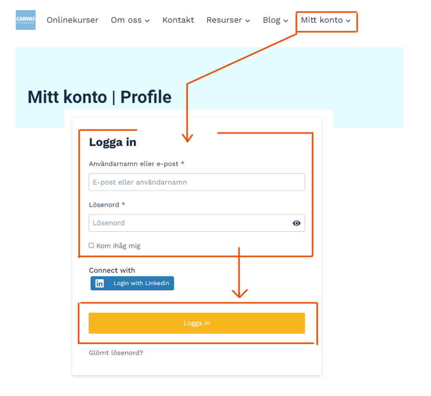Click into the Lösenord password field
This screenshot has width=431, height=396.
(189, 223)
